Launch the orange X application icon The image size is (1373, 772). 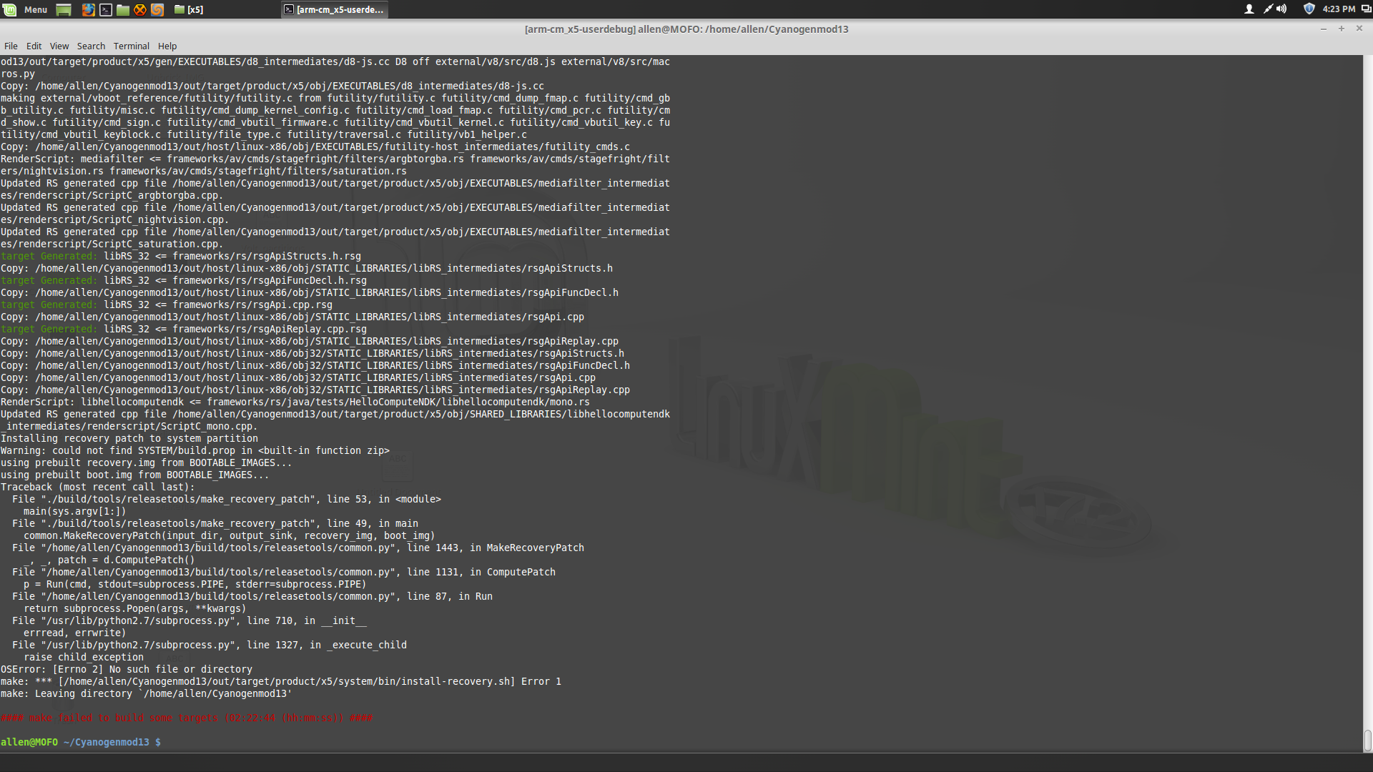(x=140, y=9)
